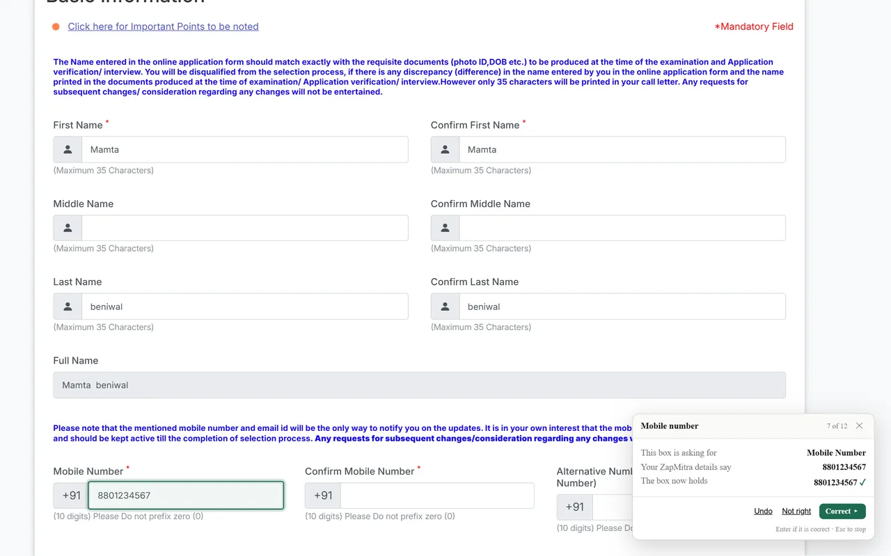Viewport: 891px width, 556px height.
Task: Select the Confirm Last Name input
Action: tap(622, 306)
